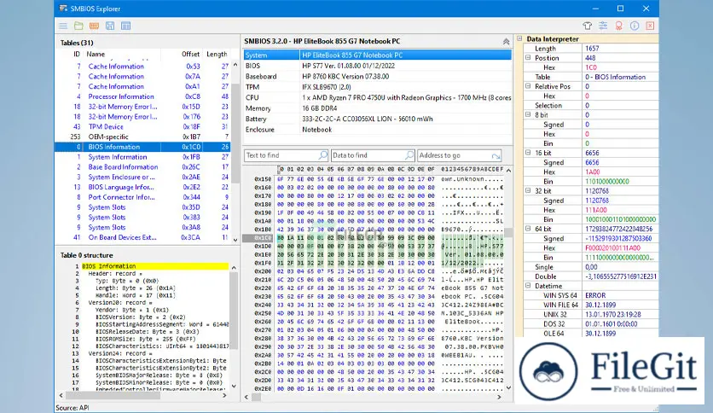Select the Baseboard row in the summary
713x413 pixels.
(x=378, y=77)
